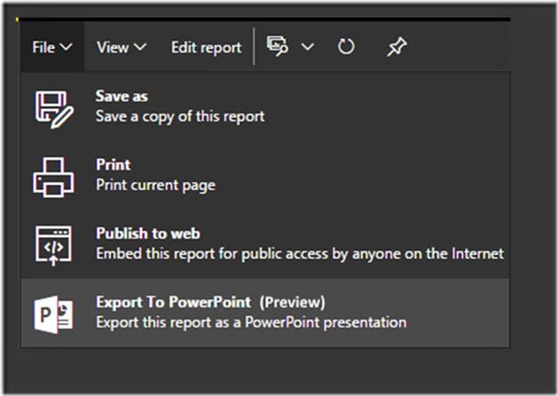The height and width of the screenshot is (396, 558).
Task: Select Print menu entry
Action: (265, 175)
